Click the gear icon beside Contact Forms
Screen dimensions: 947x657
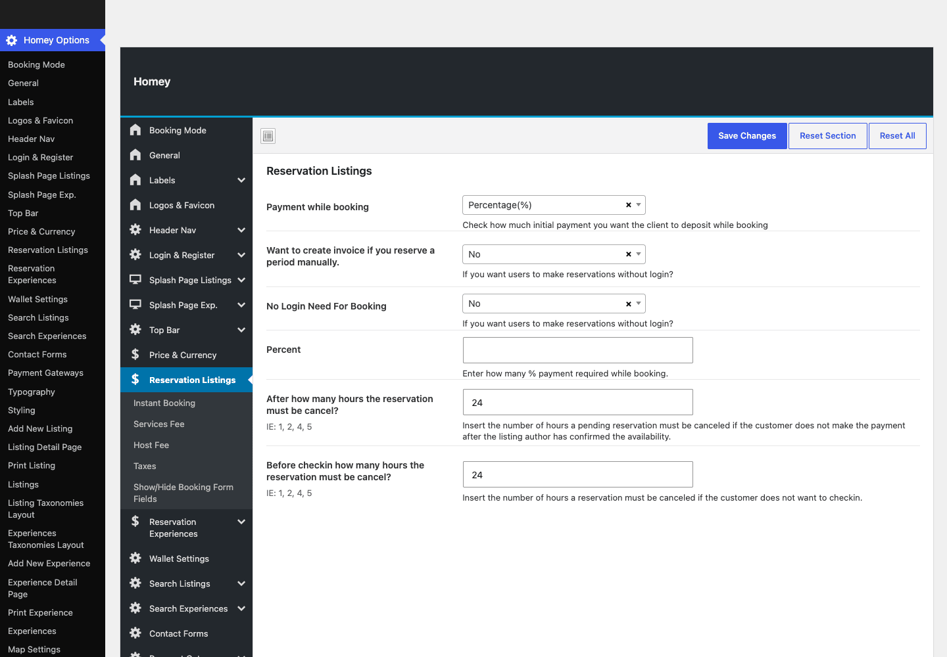[135, 633]
